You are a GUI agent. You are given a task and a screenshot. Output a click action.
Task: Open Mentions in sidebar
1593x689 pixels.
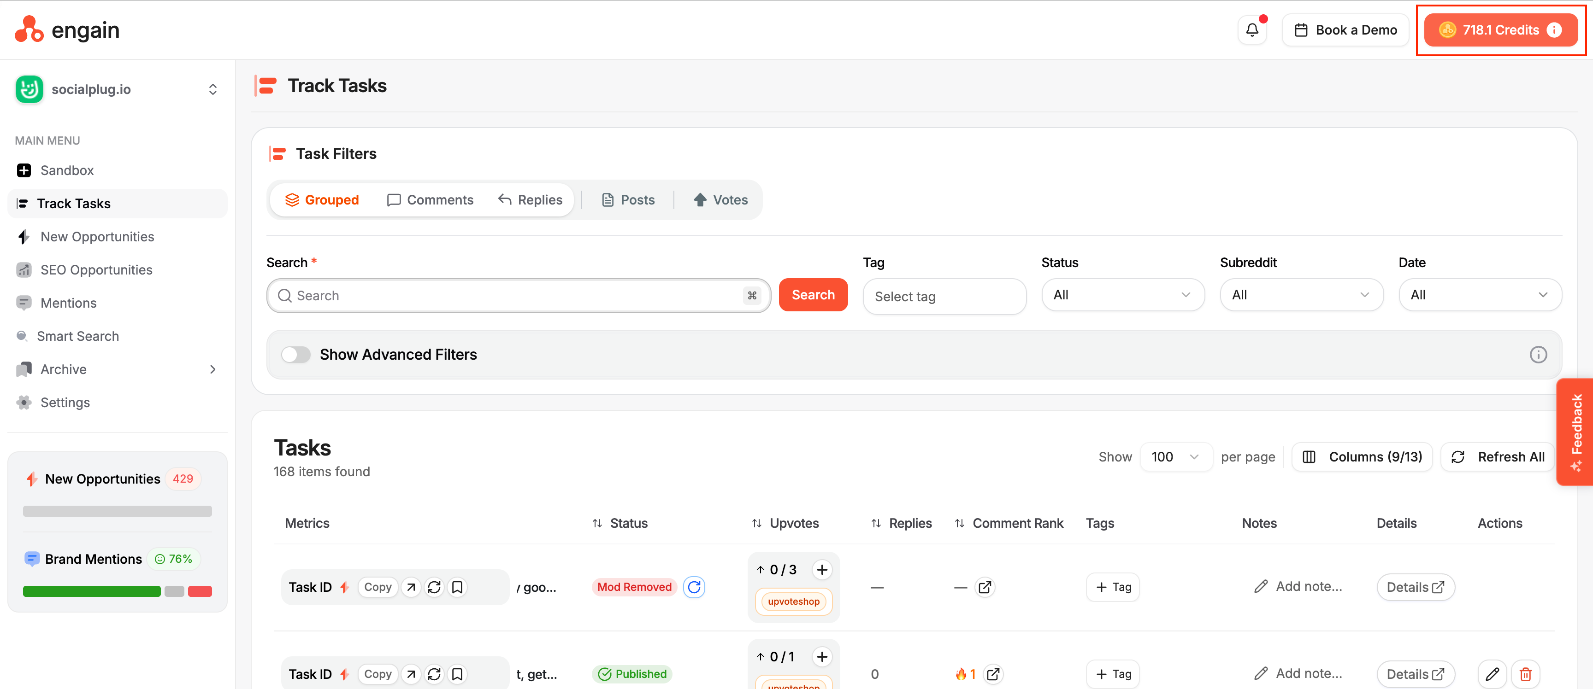118,303
